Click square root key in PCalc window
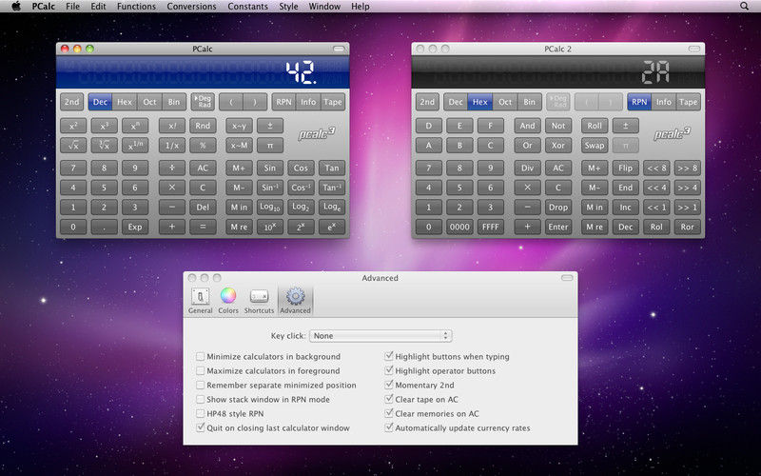Screen dimensions: 761x476 click(x=73, y=146)
